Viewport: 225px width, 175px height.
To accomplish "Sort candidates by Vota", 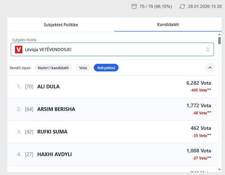I will pyautogui.click(x=83, y=68).
